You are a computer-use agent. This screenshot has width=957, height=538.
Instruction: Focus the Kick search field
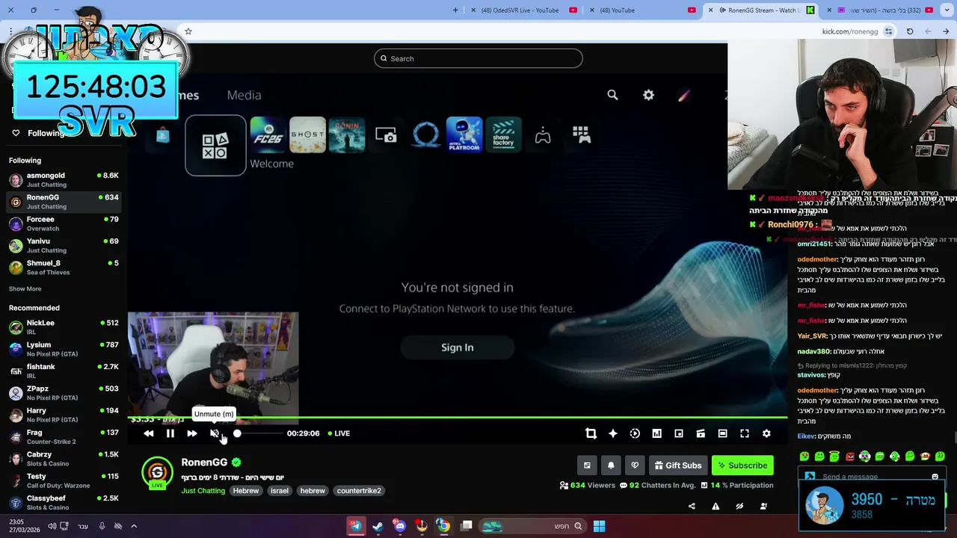tap(478, 58)
